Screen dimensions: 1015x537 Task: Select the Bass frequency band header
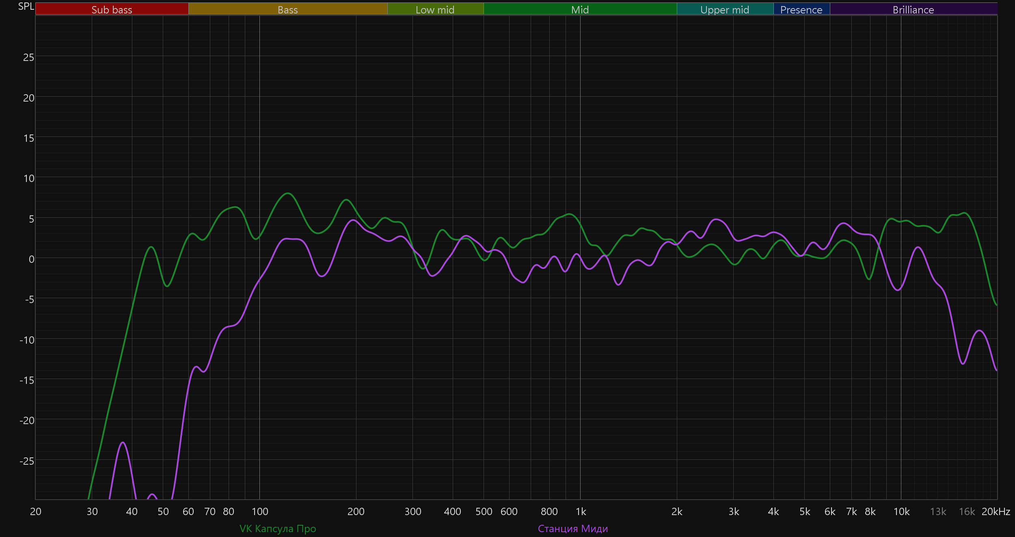click(287, 9)
